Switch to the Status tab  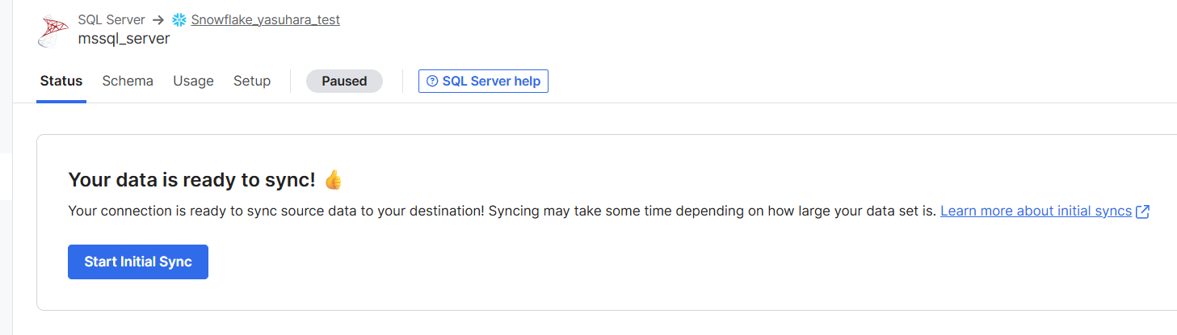[61, 81]
